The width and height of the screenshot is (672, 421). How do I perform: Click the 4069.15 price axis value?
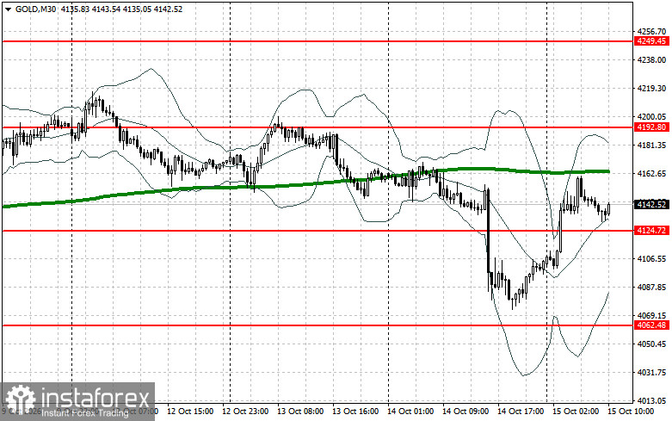[651, 316]
